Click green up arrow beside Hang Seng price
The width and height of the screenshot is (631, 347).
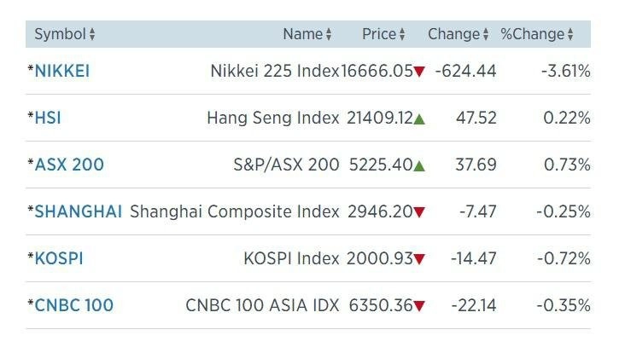pyautogui.click(x=419, y=119)
